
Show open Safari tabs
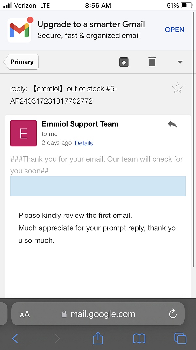point(180,338)
